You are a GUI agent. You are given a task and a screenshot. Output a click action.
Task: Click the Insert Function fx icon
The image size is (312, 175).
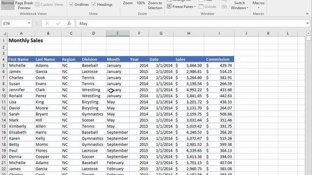[69, 23]
